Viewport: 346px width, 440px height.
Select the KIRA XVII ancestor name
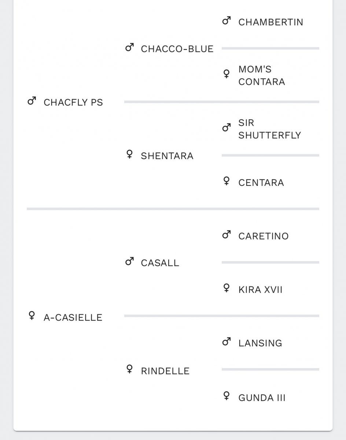point(261,290)
